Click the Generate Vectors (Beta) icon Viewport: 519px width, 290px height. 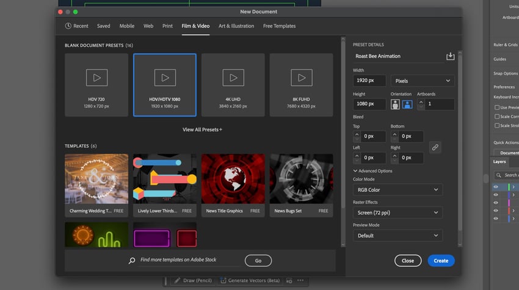pyautogui.click(x=223, y=280)
